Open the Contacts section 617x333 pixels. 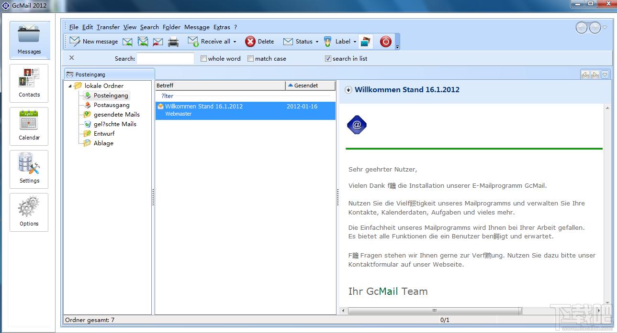pos(29,84)
